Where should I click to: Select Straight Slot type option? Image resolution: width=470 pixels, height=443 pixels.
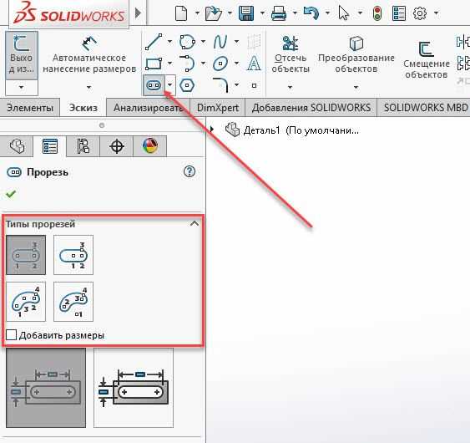click(x=26, y=255)
